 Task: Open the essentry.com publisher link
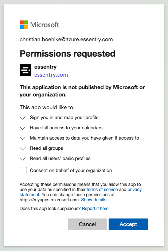tap(51, 75)
